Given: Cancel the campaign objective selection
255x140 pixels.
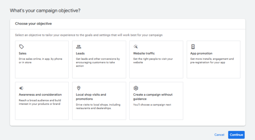Looking at the screenshot, I should 219,135.
